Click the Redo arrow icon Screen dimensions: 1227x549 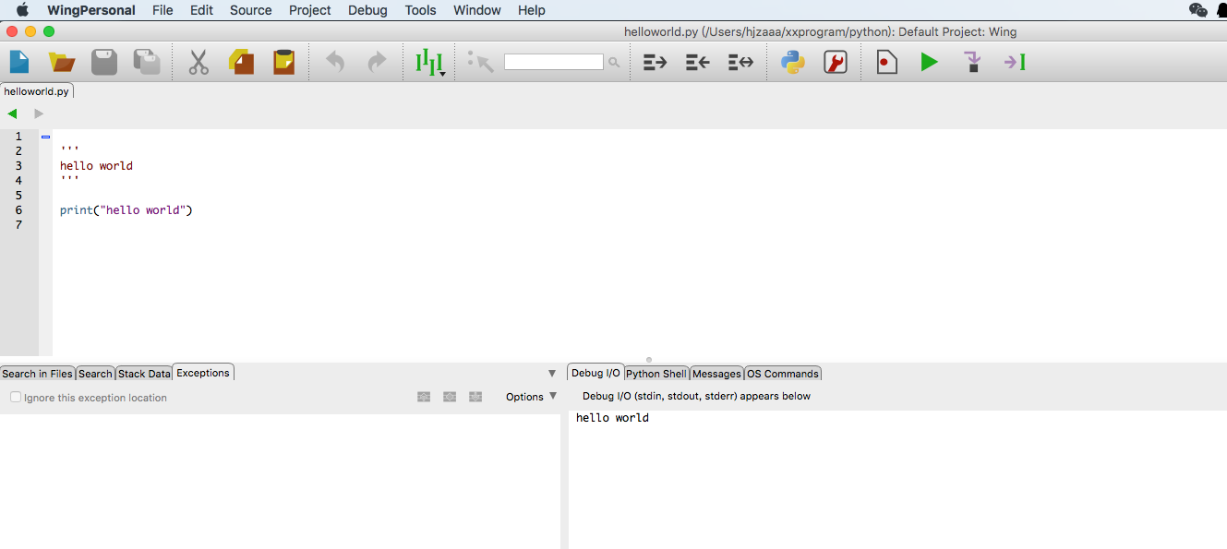[377, 62]
